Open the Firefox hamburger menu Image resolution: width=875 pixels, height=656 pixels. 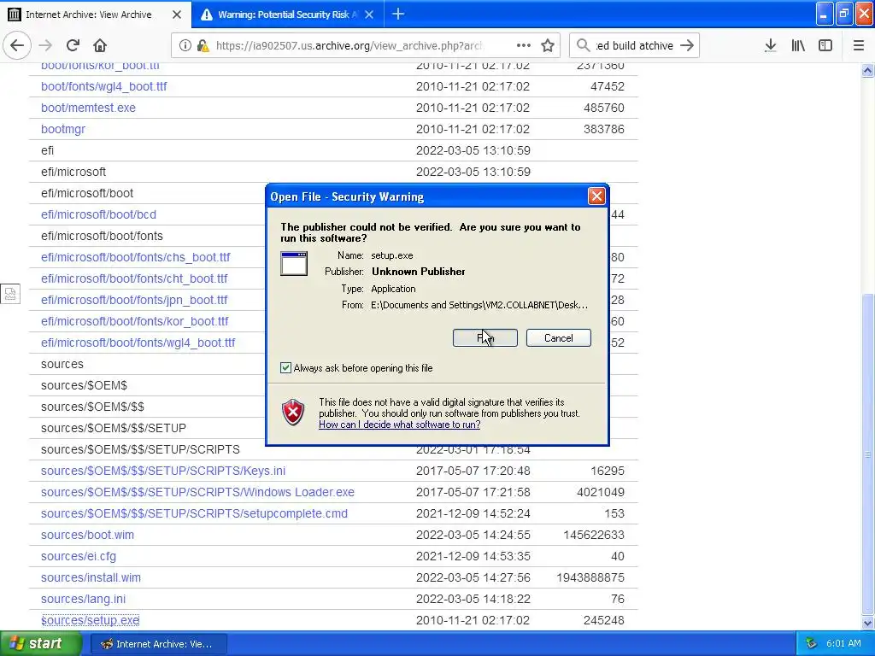pyautogui.click(x=859, y=45)
